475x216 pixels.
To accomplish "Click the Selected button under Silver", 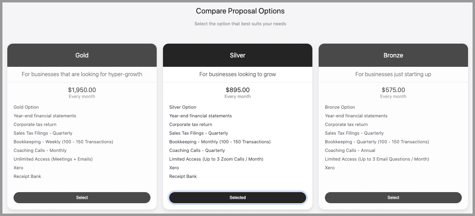I will pos(238,198).
